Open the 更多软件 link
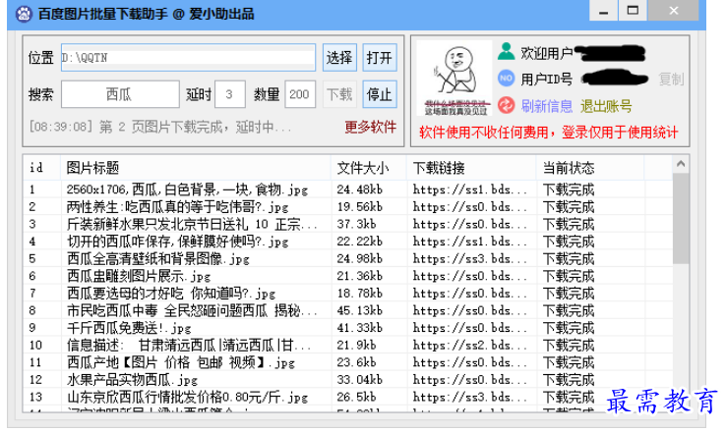This screenshot has width=726, height=432. click(x=371, y=127)
